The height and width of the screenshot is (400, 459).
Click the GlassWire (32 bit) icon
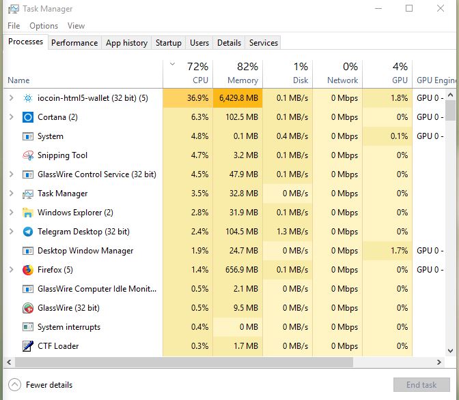(28, 308)
